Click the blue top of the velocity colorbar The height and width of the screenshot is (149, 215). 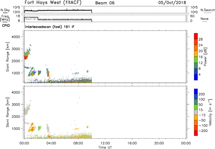click(x=196, y=91)
